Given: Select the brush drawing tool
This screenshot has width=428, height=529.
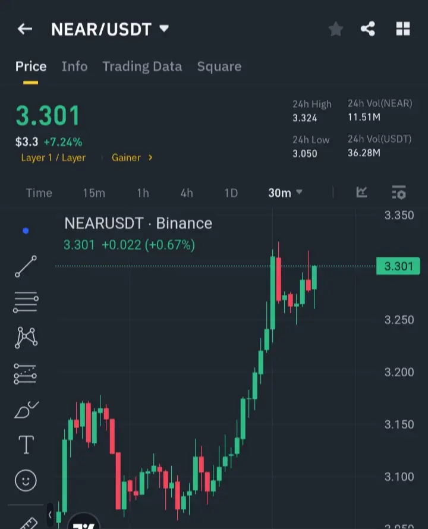Looking at the screenshot, I should point(26,410).
